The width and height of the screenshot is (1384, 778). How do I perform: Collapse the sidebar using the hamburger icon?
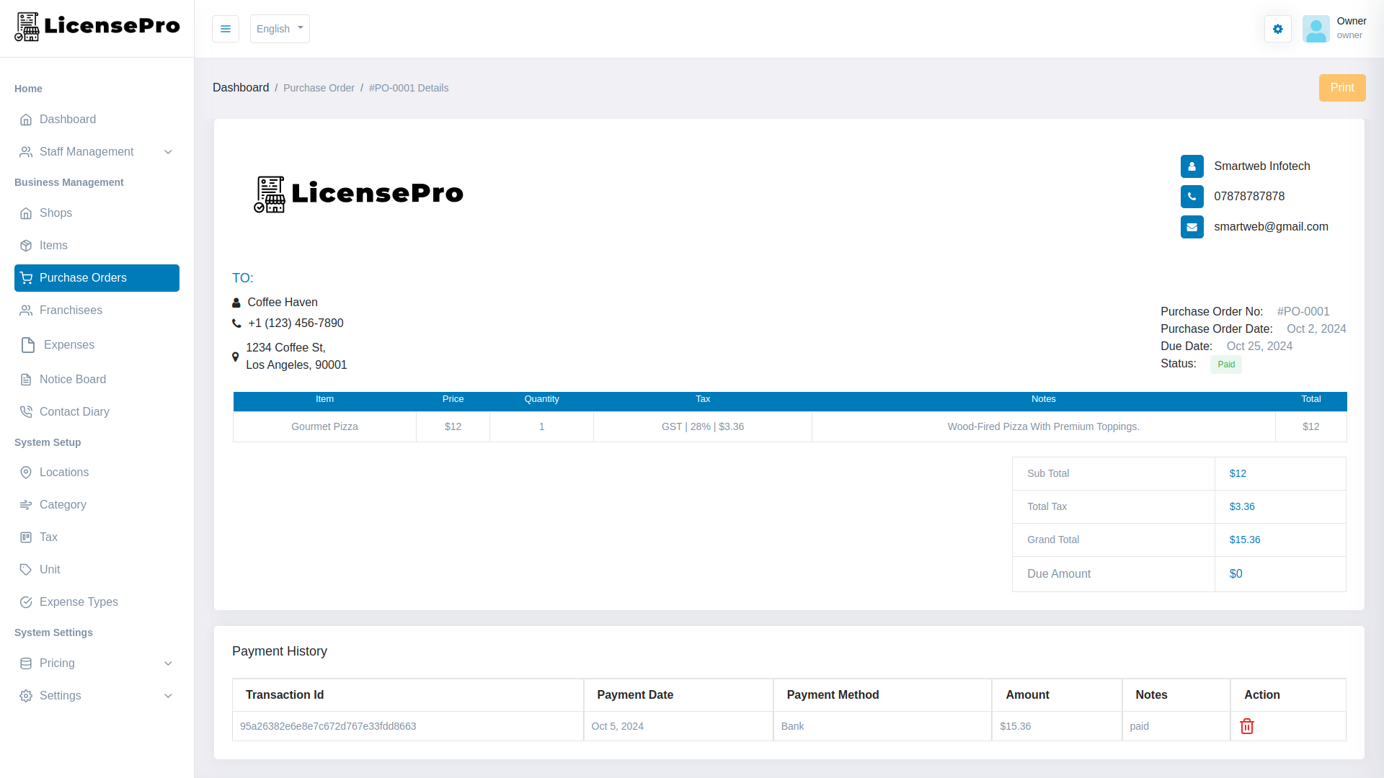(x=226, y=29)
